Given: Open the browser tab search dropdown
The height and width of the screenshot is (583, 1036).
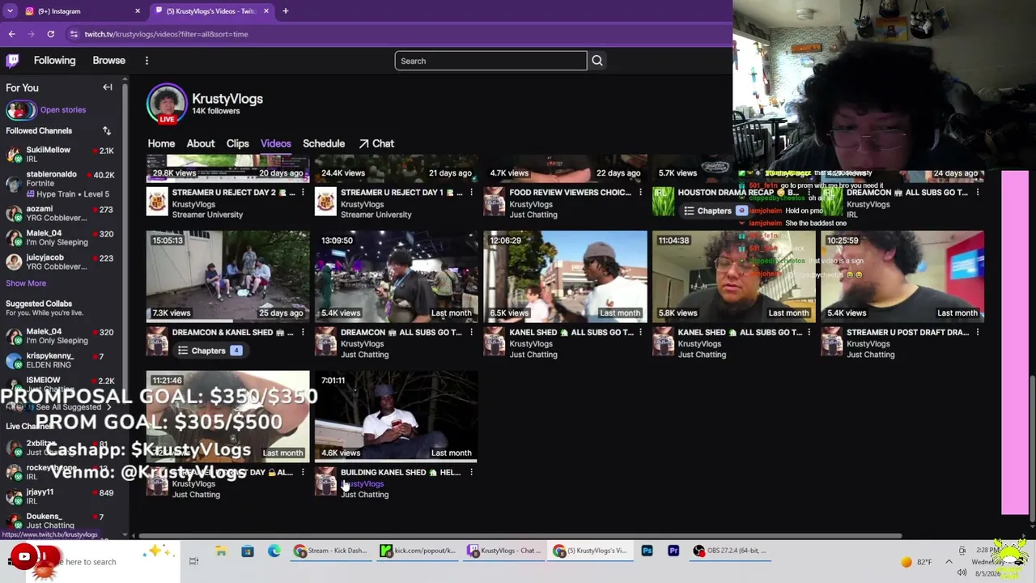Looking at the screenshot, I should point(10,11).
